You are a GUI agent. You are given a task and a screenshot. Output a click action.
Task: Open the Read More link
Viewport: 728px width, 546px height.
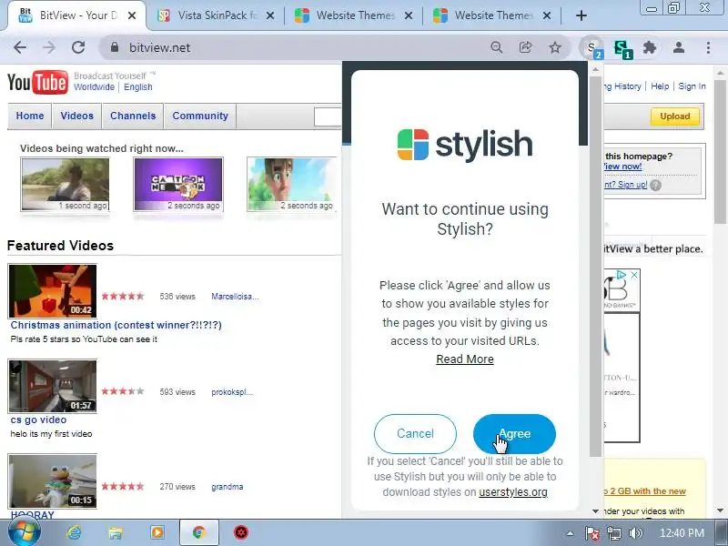pyautogui.click(x=465, y=359)
